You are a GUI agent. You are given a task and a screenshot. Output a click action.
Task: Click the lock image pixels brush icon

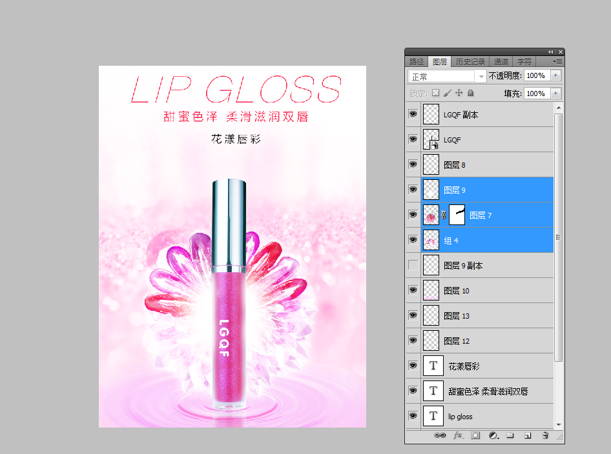[448, 93]
